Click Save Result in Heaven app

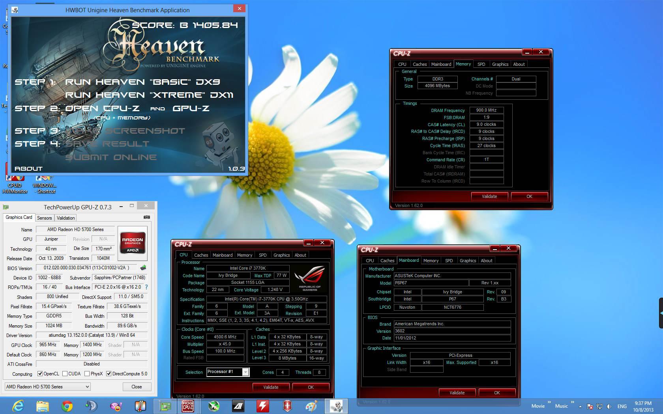(x=107, y=144)
